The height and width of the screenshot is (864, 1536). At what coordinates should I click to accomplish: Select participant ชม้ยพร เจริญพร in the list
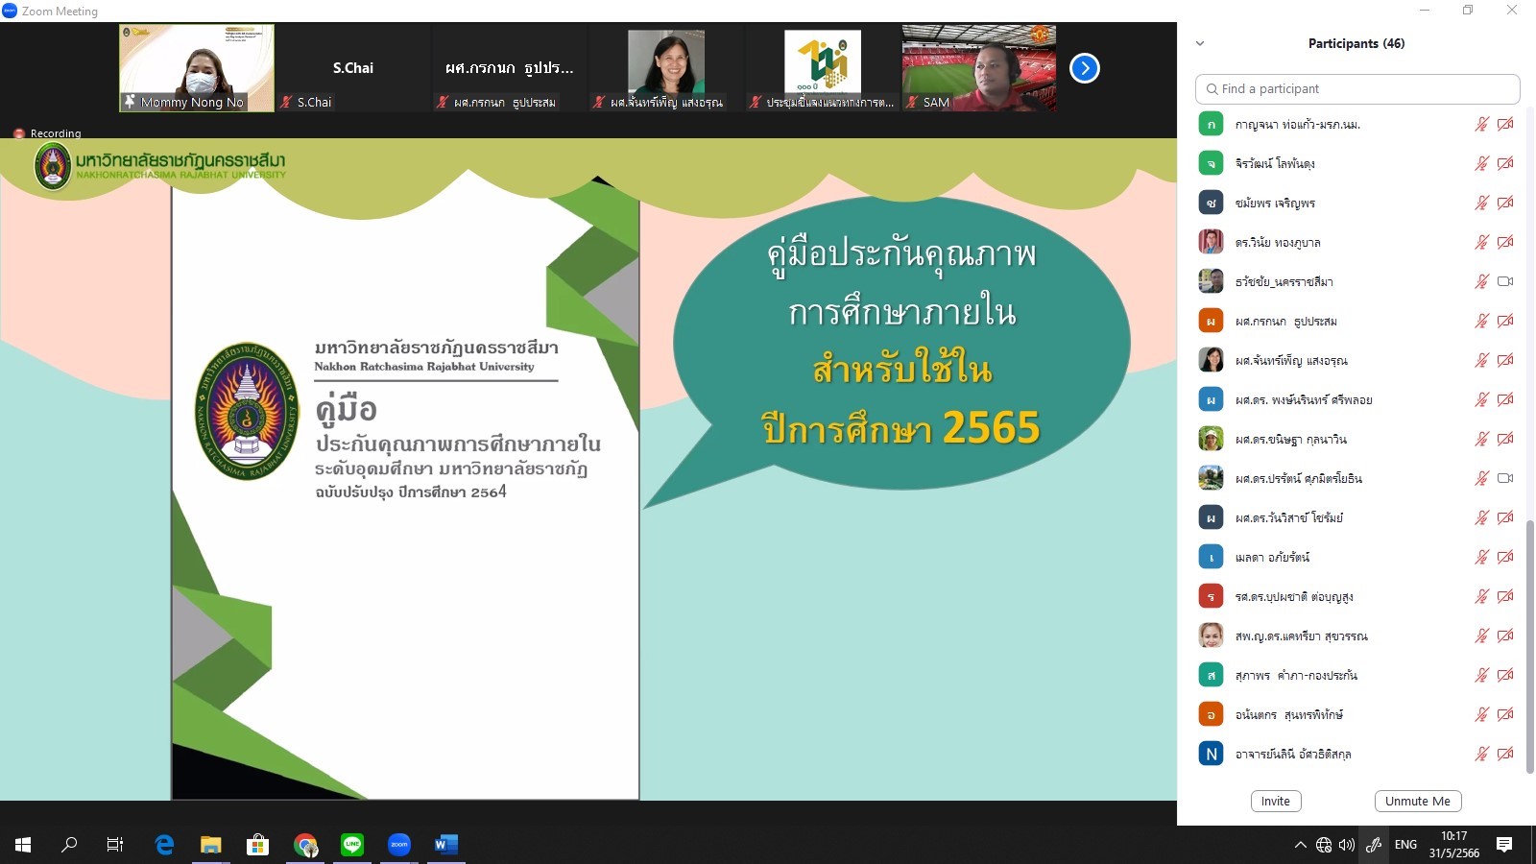coord(1276,203)
